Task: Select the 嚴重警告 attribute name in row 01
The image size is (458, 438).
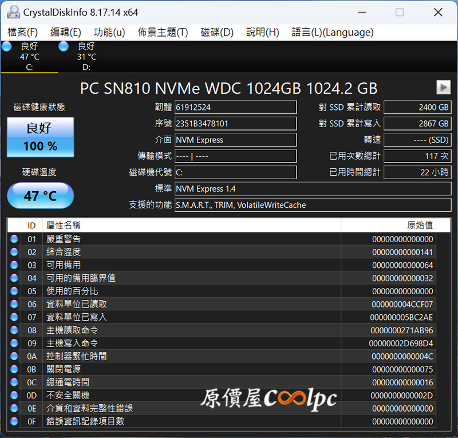Action: [x=64, y=239]
